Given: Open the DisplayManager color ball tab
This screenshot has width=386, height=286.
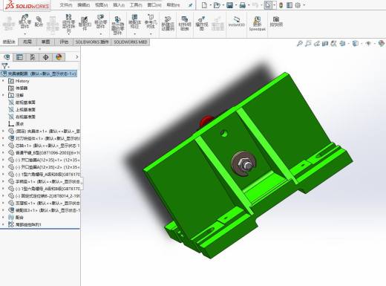Looking at the screenshot, I should [59, 57].
